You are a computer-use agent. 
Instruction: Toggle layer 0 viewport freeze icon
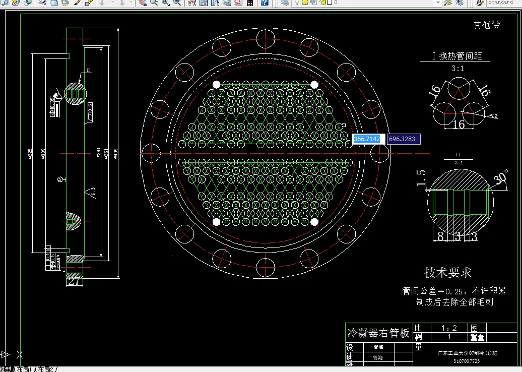[313, 2]
